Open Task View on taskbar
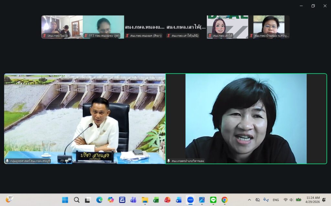 (88, 200)
